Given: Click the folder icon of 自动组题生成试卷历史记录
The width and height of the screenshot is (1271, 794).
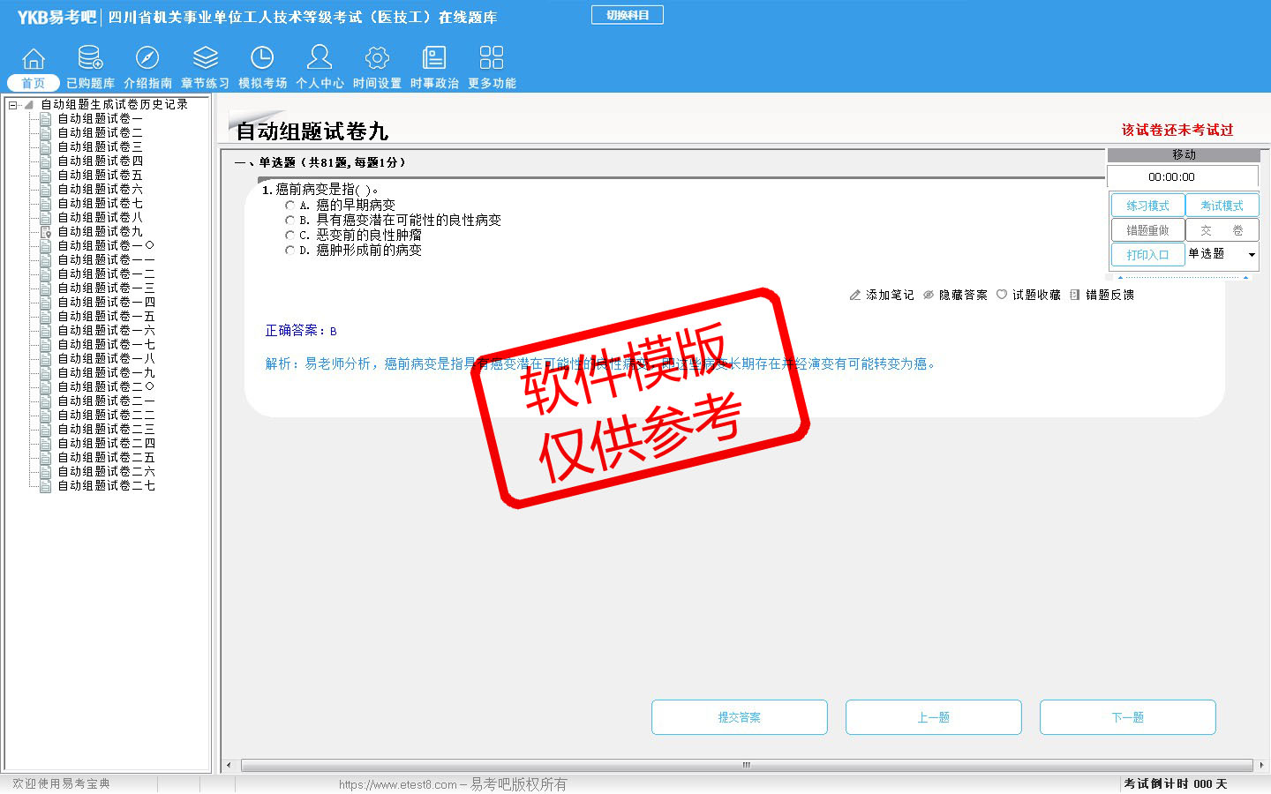Looking at the screenshot, I should coord(29,104).
